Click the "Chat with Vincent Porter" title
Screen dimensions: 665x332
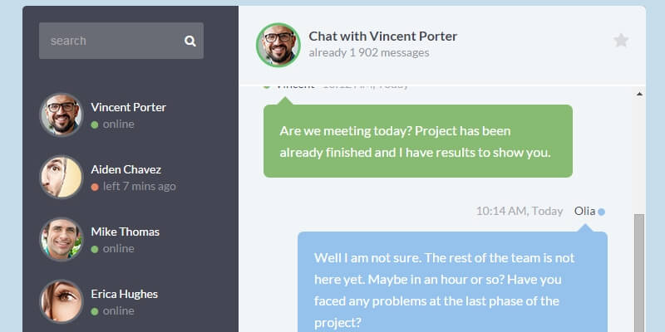click(383, 37)
